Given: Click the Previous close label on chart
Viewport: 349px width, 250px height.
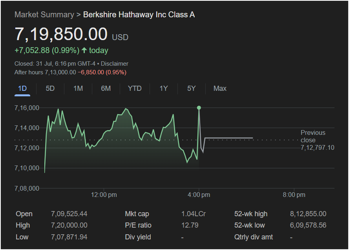Looking at the screenshot, I should 313,136.
